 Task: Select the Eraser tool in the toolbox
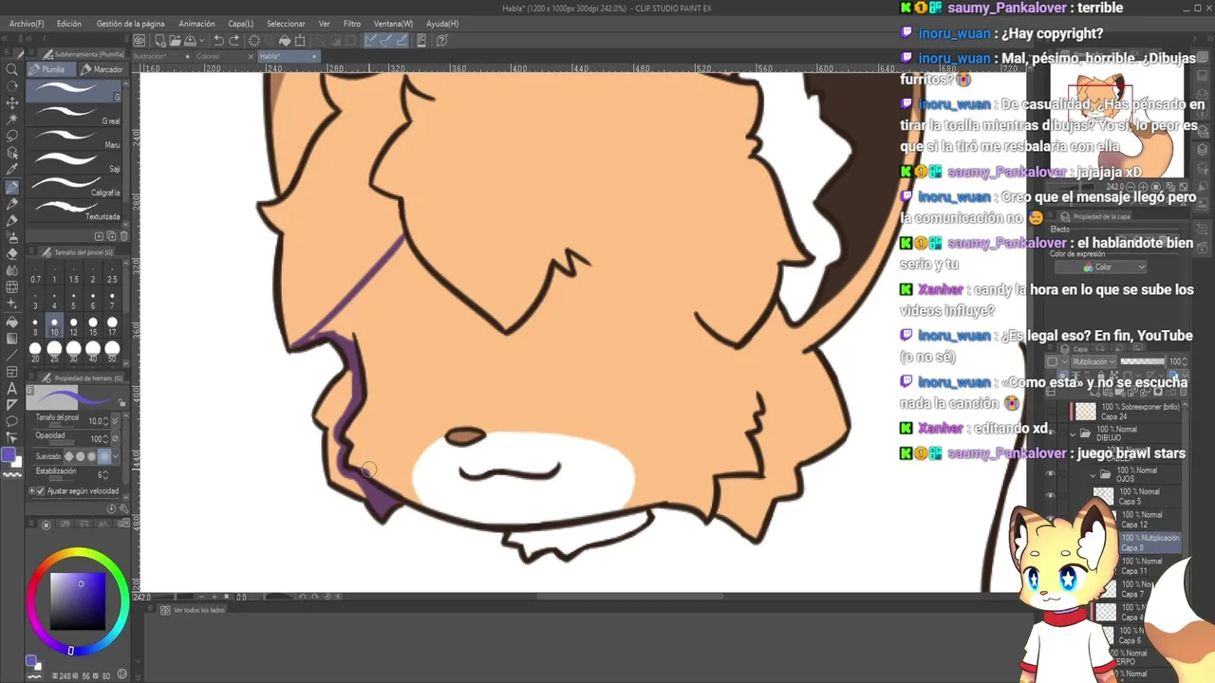12,253
